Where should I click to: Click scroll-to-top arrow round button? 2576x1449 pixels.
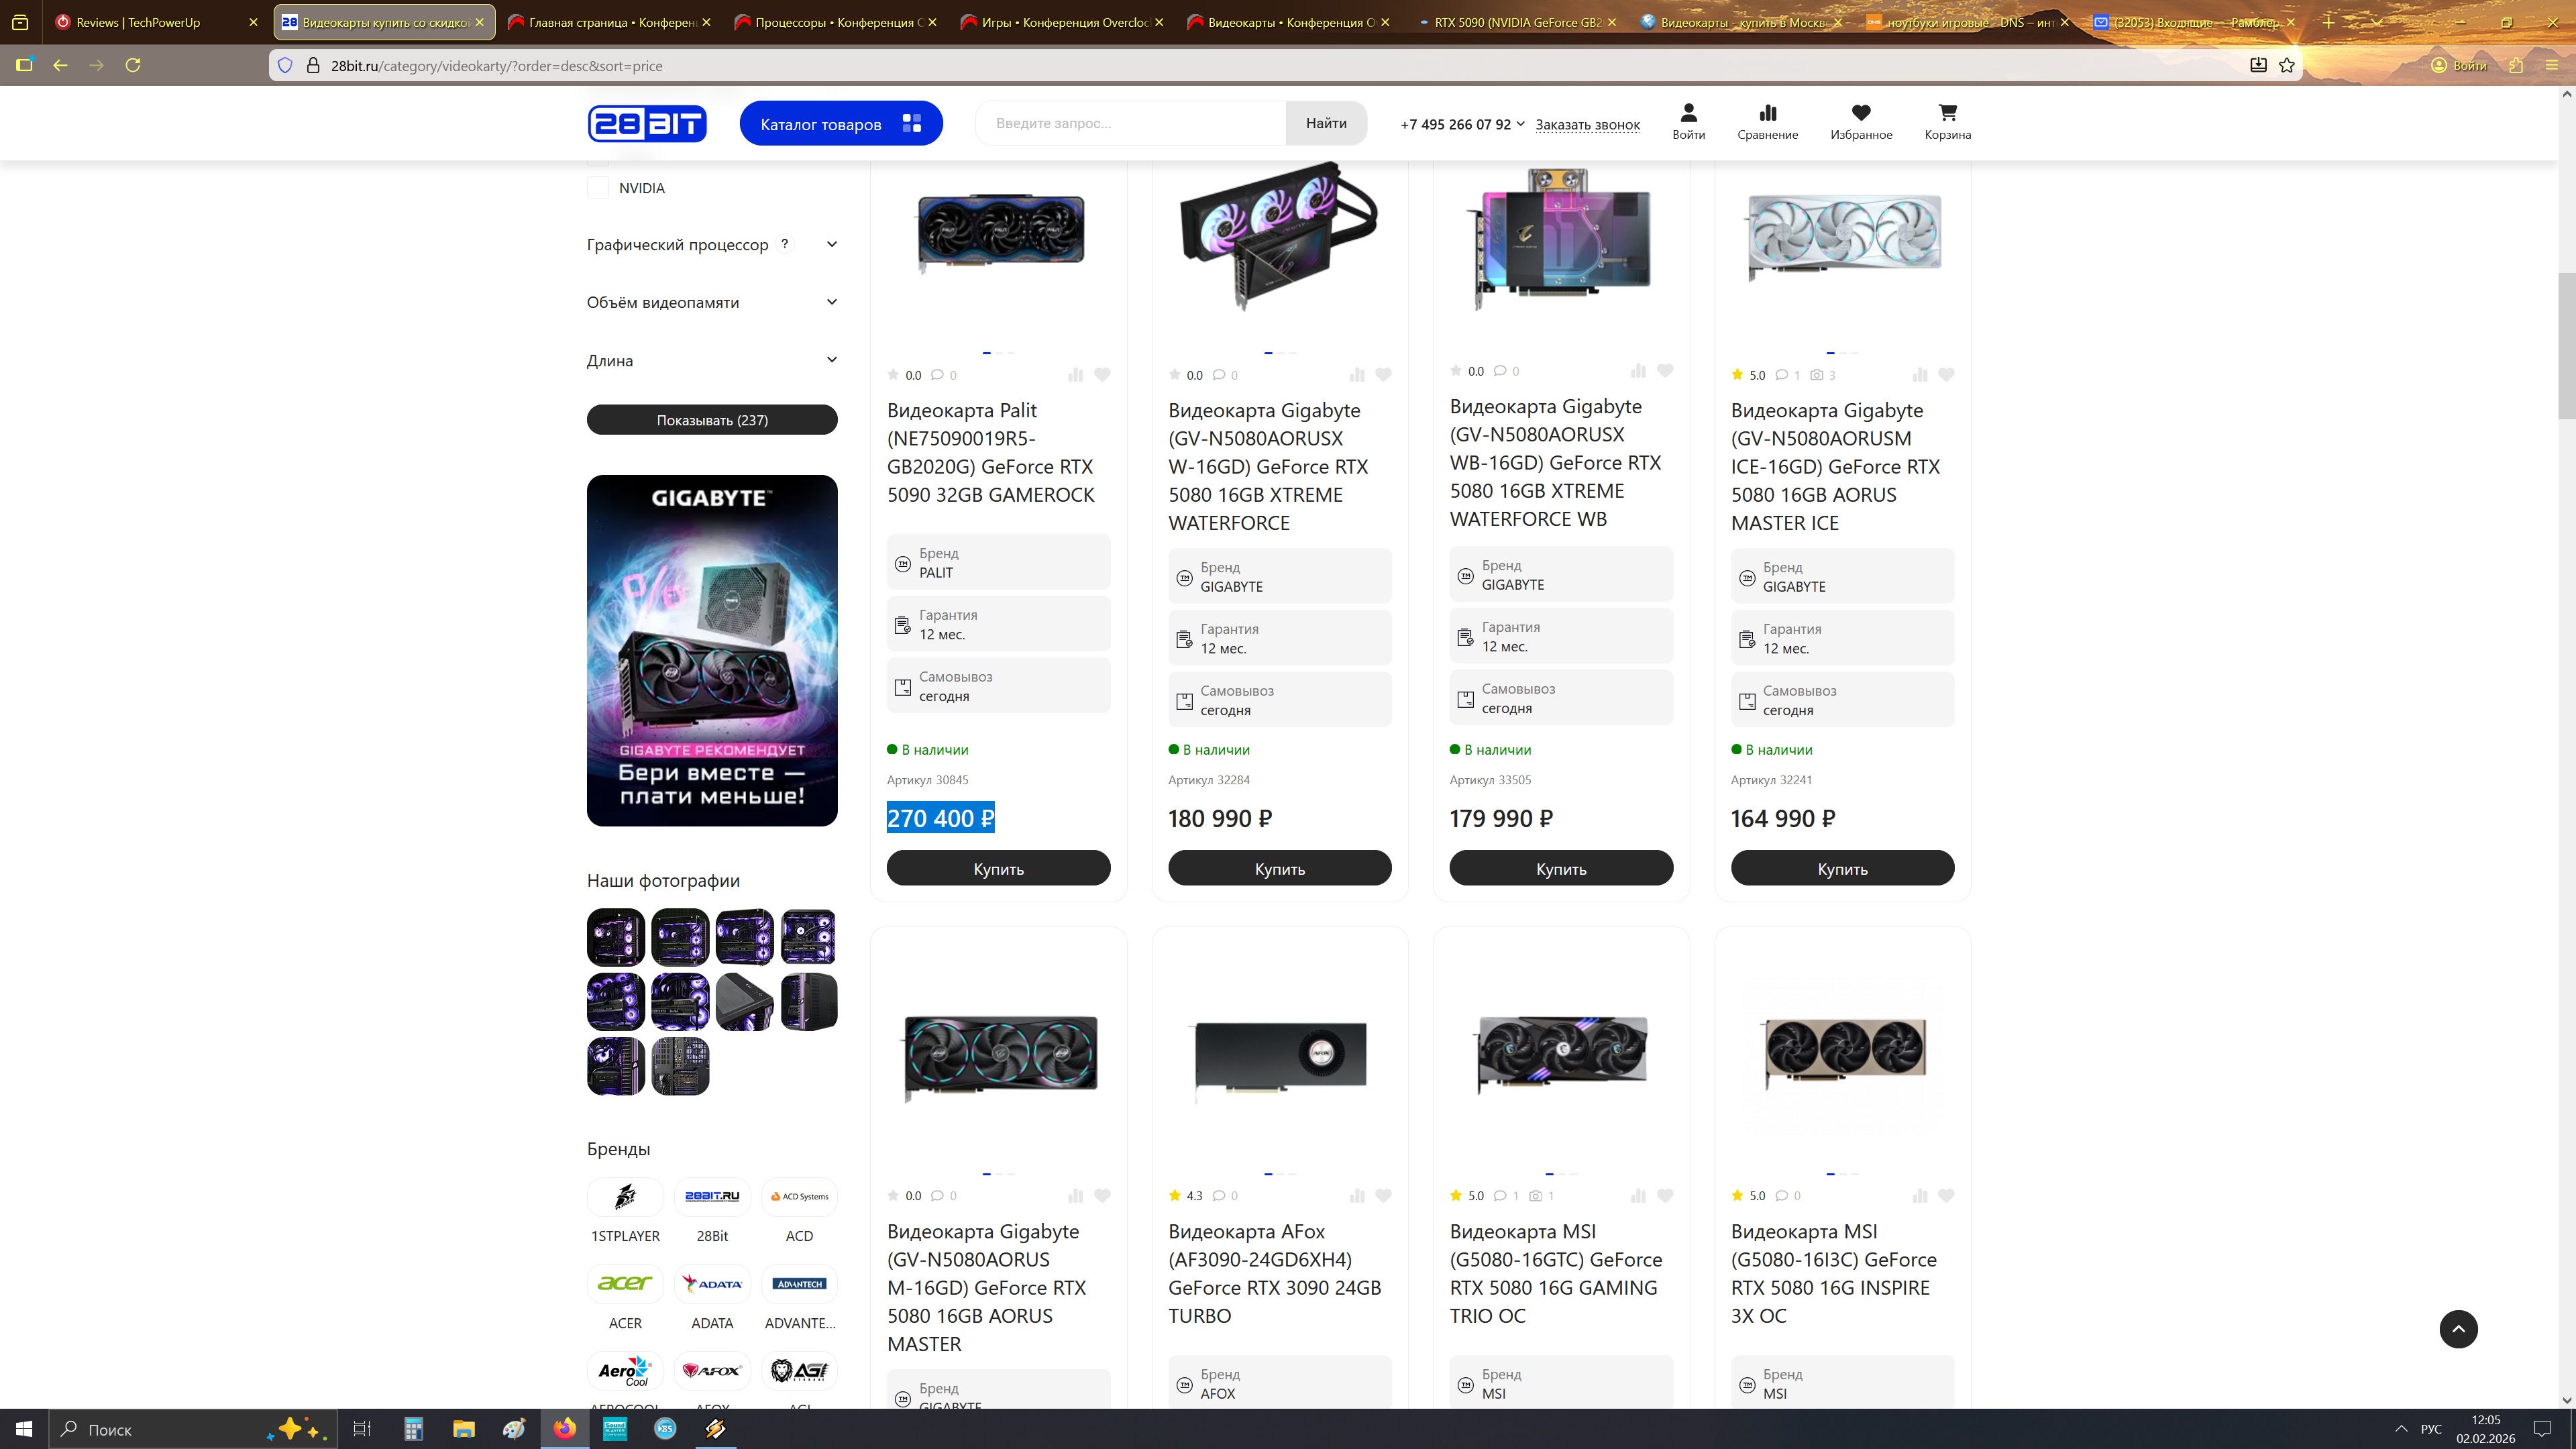tap(2458, 1329)
